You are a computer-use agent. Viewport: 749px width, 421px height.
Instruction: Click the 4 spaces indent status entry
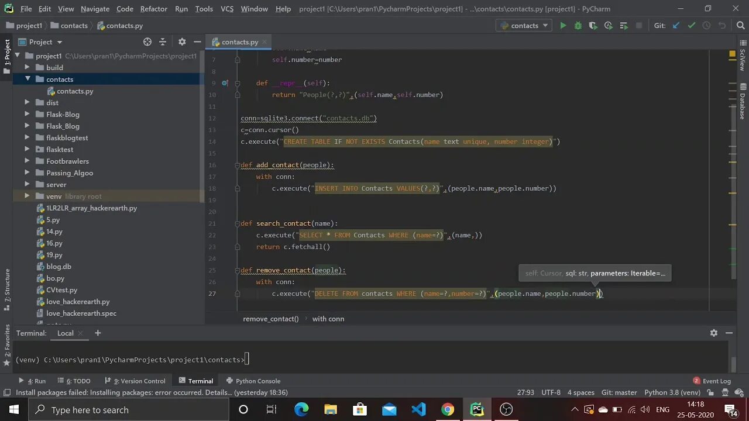tap(580, 392)
